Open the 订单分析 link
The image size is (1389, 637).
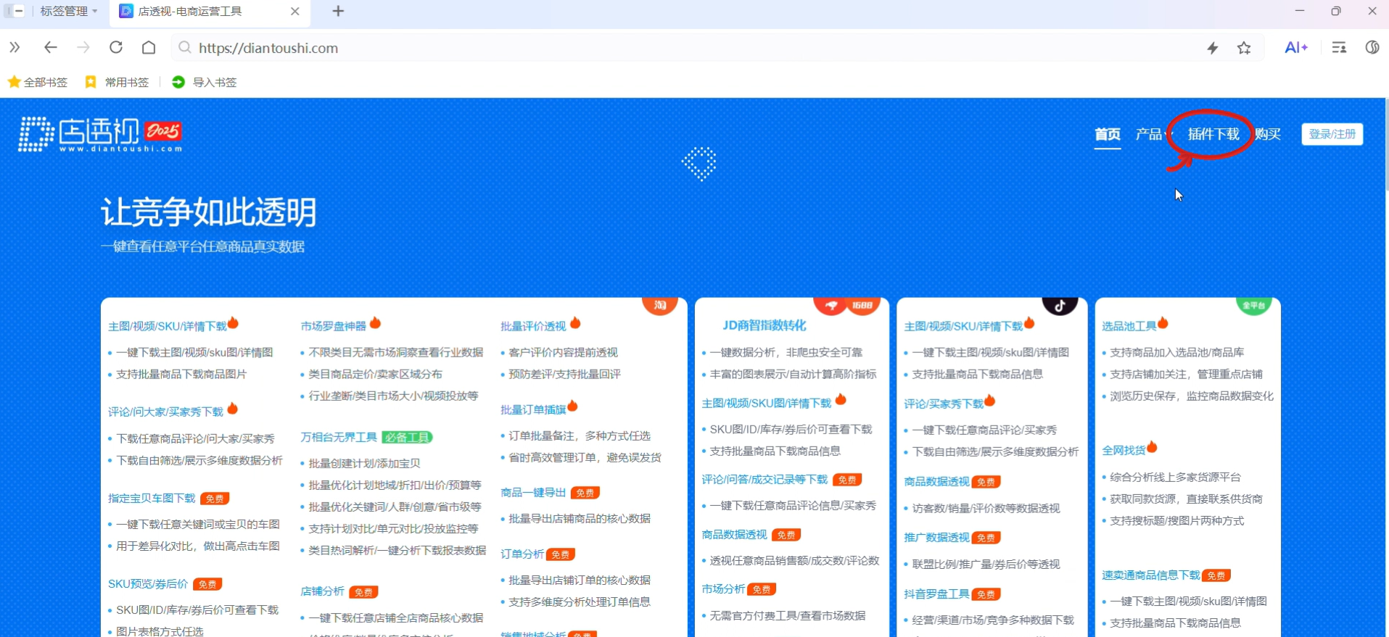click(522, 554)
